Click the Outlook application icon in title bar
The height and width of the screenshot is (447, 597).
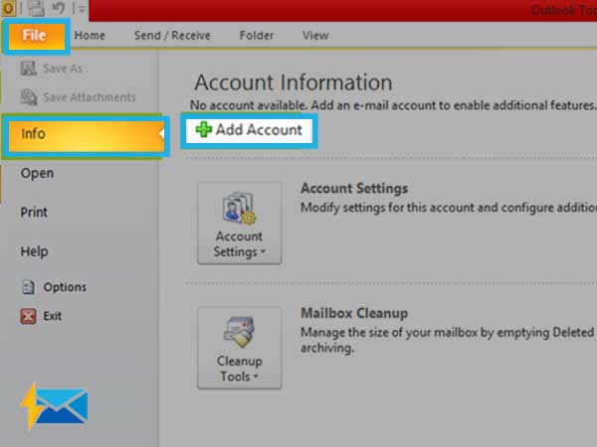pyautogui.click(x=8, y=8)
